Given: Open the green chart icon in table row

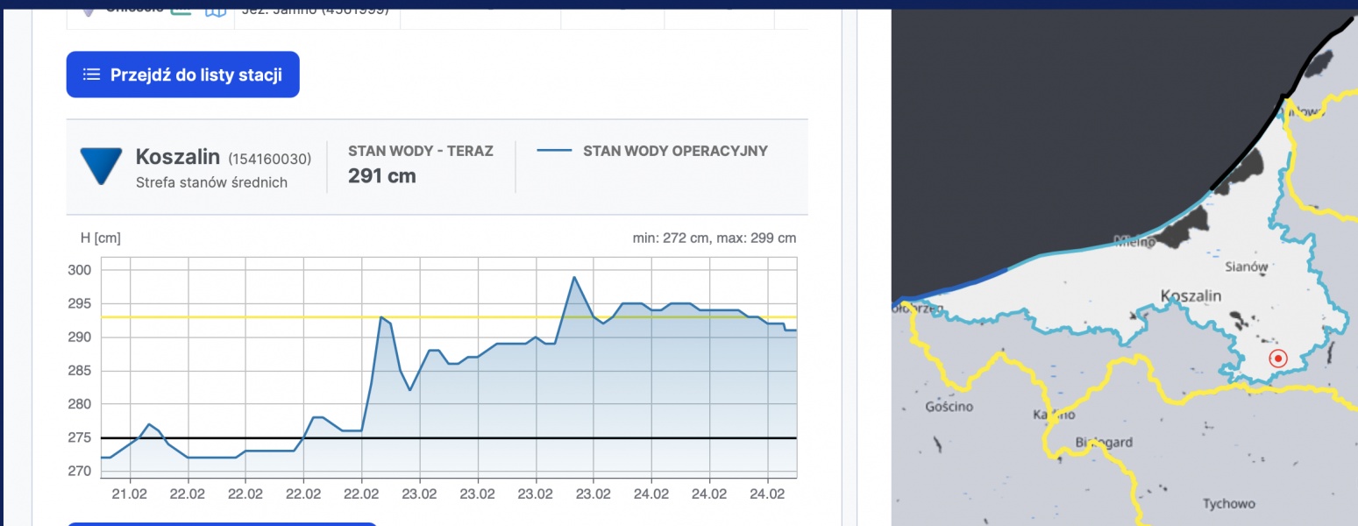Looking at the screenshot, I should click(x=181, y=9).
